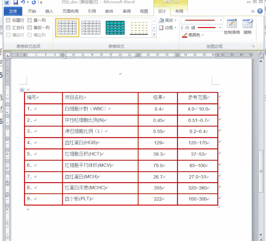Click the Undo arrow icon

coord(23,2)
